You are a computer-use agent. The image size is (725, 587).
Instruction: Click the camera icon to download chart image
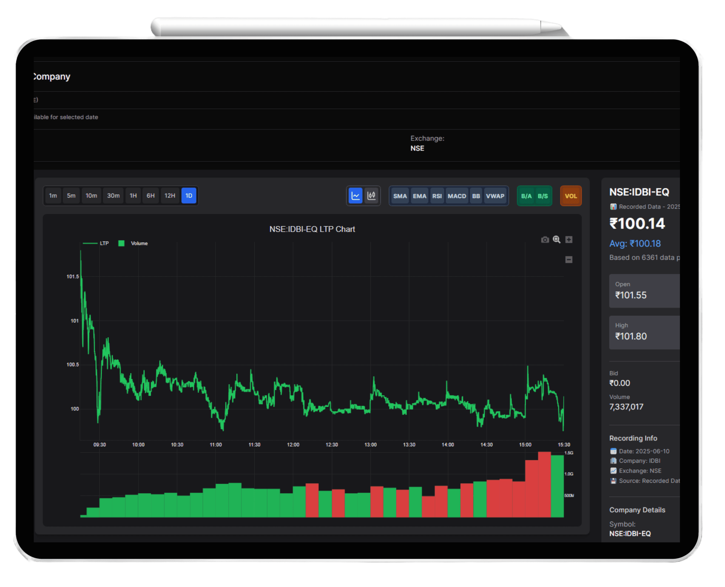coord(545,239)
